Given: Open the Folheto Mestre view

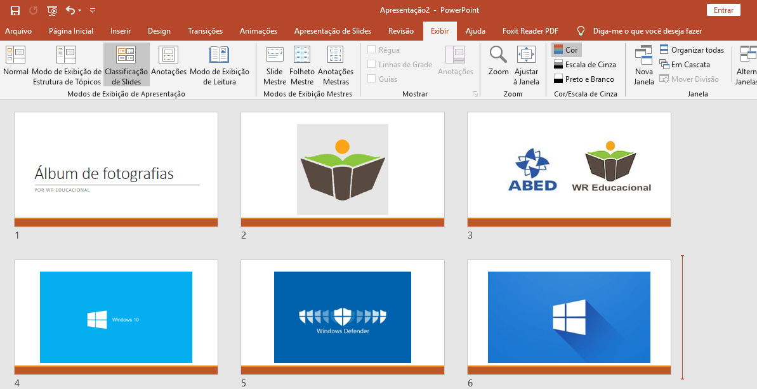Looking at the screenshot, I should [302, 63].
